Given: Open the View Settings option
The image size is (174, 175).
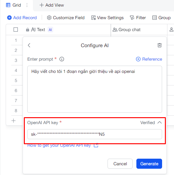Looking at the screenshot, I should [108, 18].
